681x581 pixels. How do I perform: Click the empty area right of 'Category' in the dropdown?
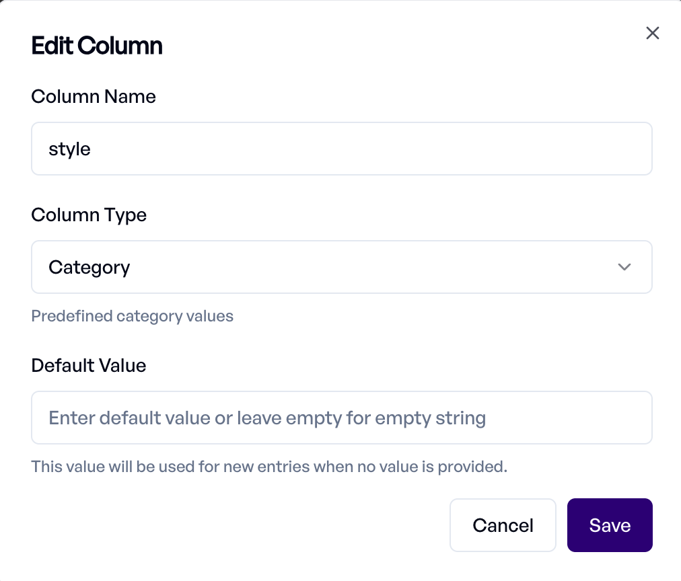[x=370, y=268]
